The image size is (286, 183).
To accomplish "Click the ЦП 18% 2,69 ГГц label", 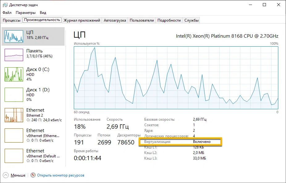I will tap(37, 35).
